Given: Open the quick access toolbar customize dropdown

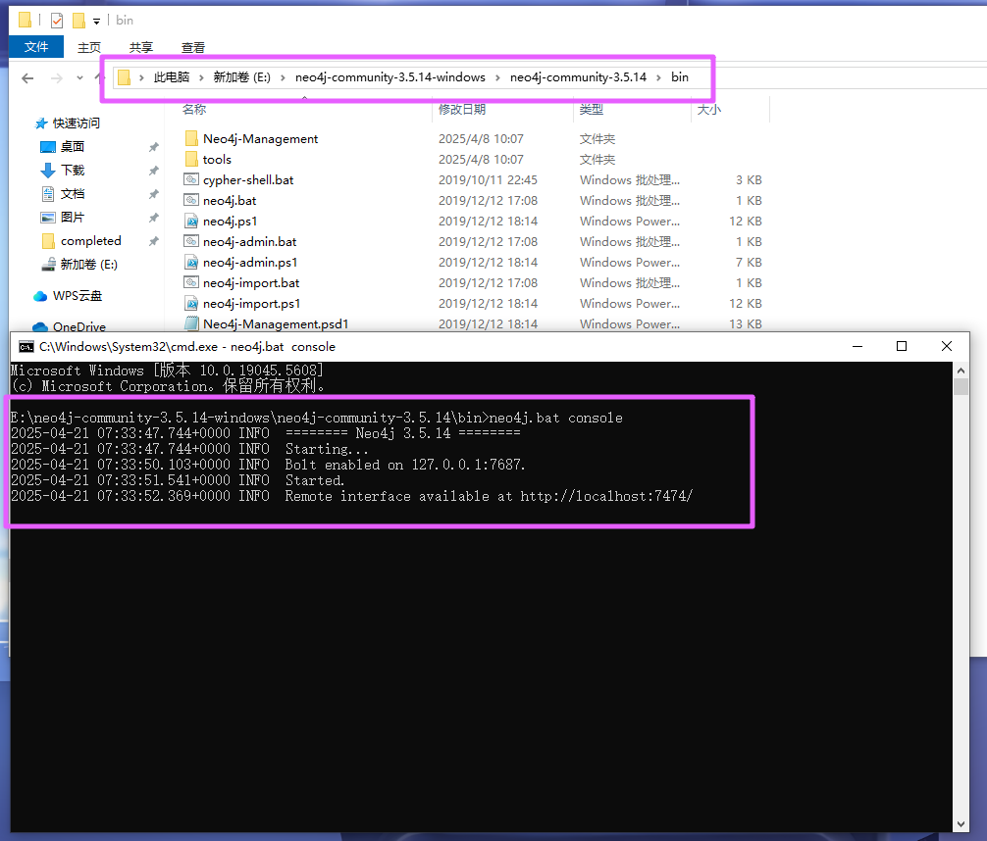Looking at the screenshot, I should coord(96,22).
